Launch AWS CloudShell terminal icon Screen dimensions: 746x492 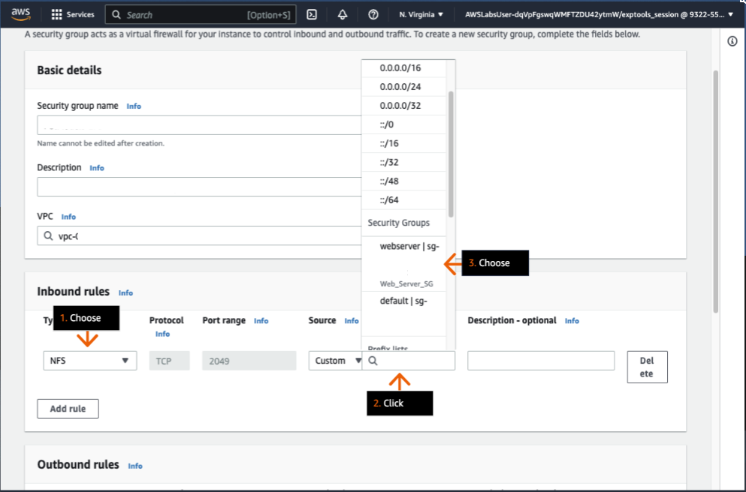(311, 14)
